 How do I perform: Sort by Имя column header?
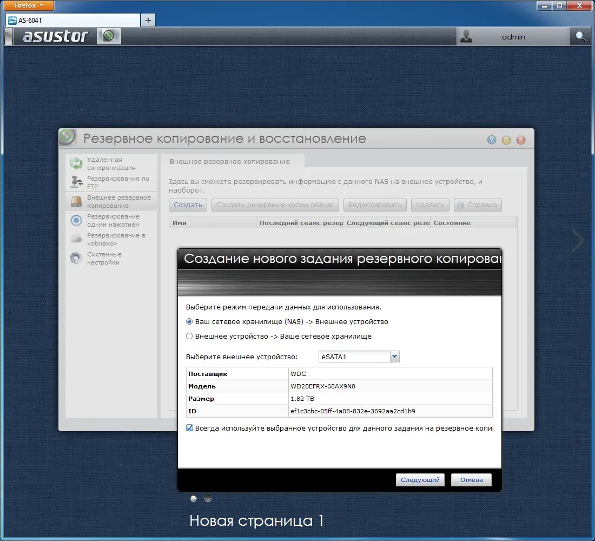coord(213,223)
